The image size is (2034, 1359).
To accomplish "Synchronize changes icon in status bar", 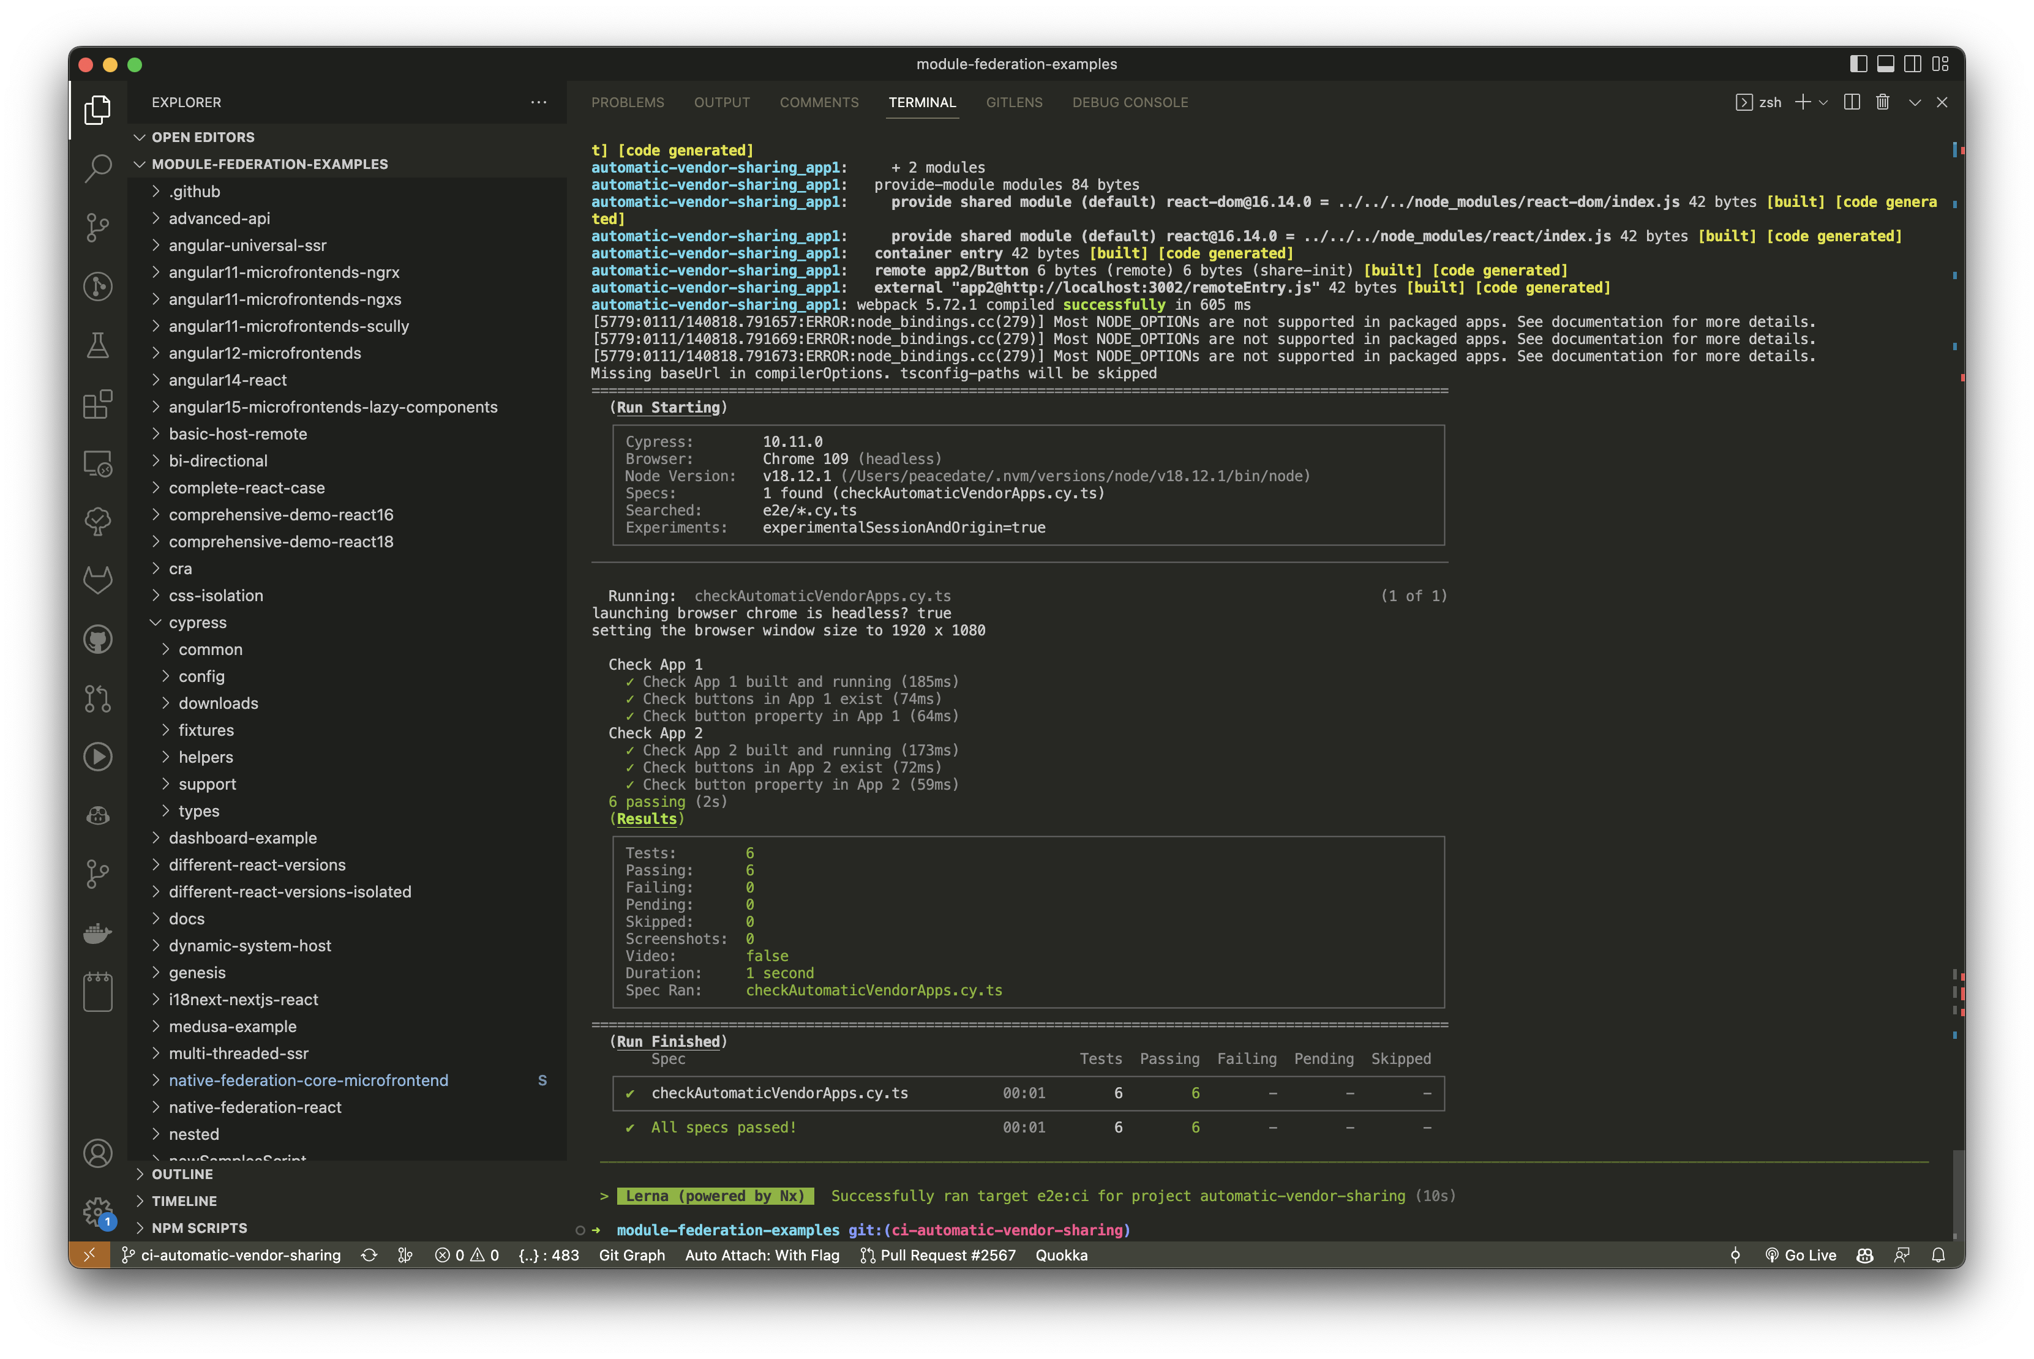I will (369, 1255).
